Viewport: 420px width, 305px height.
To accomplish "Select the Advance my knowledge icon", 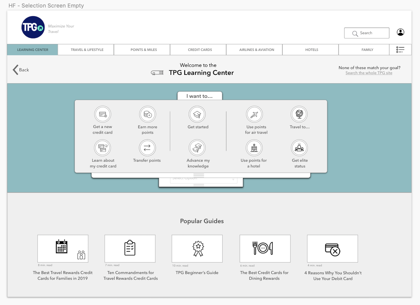I will [197, 148].
